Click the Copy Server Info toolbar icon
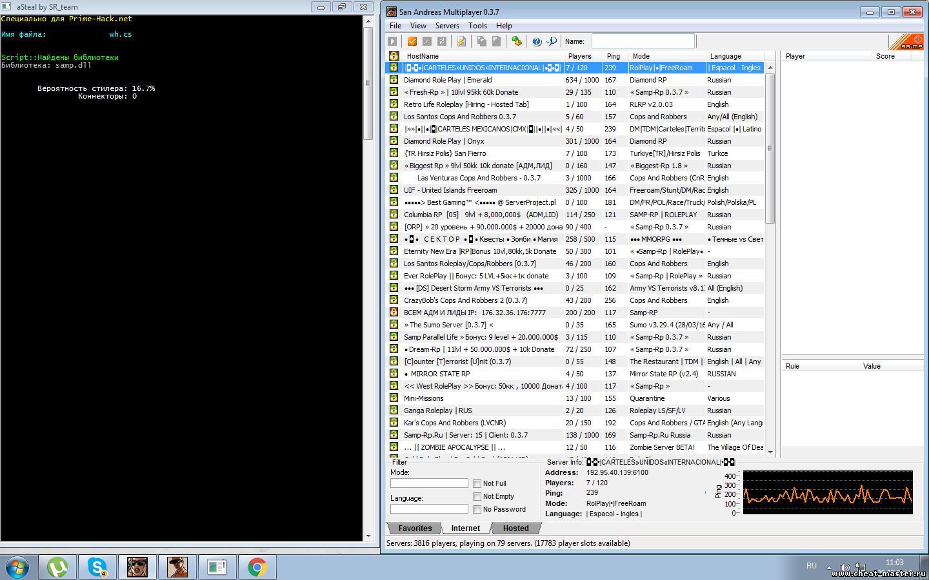 click(x=481, y=41)
